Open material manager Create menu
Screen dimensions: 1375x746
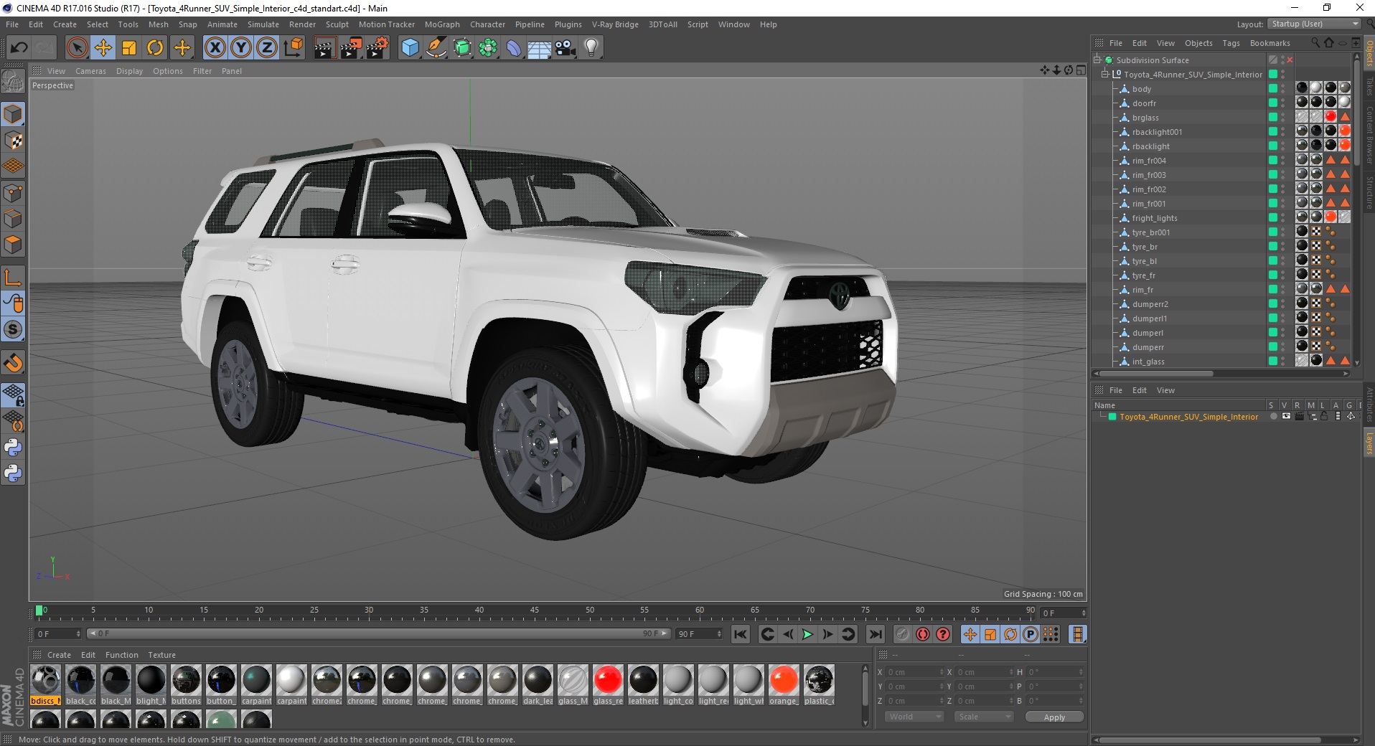pos(59,655)
